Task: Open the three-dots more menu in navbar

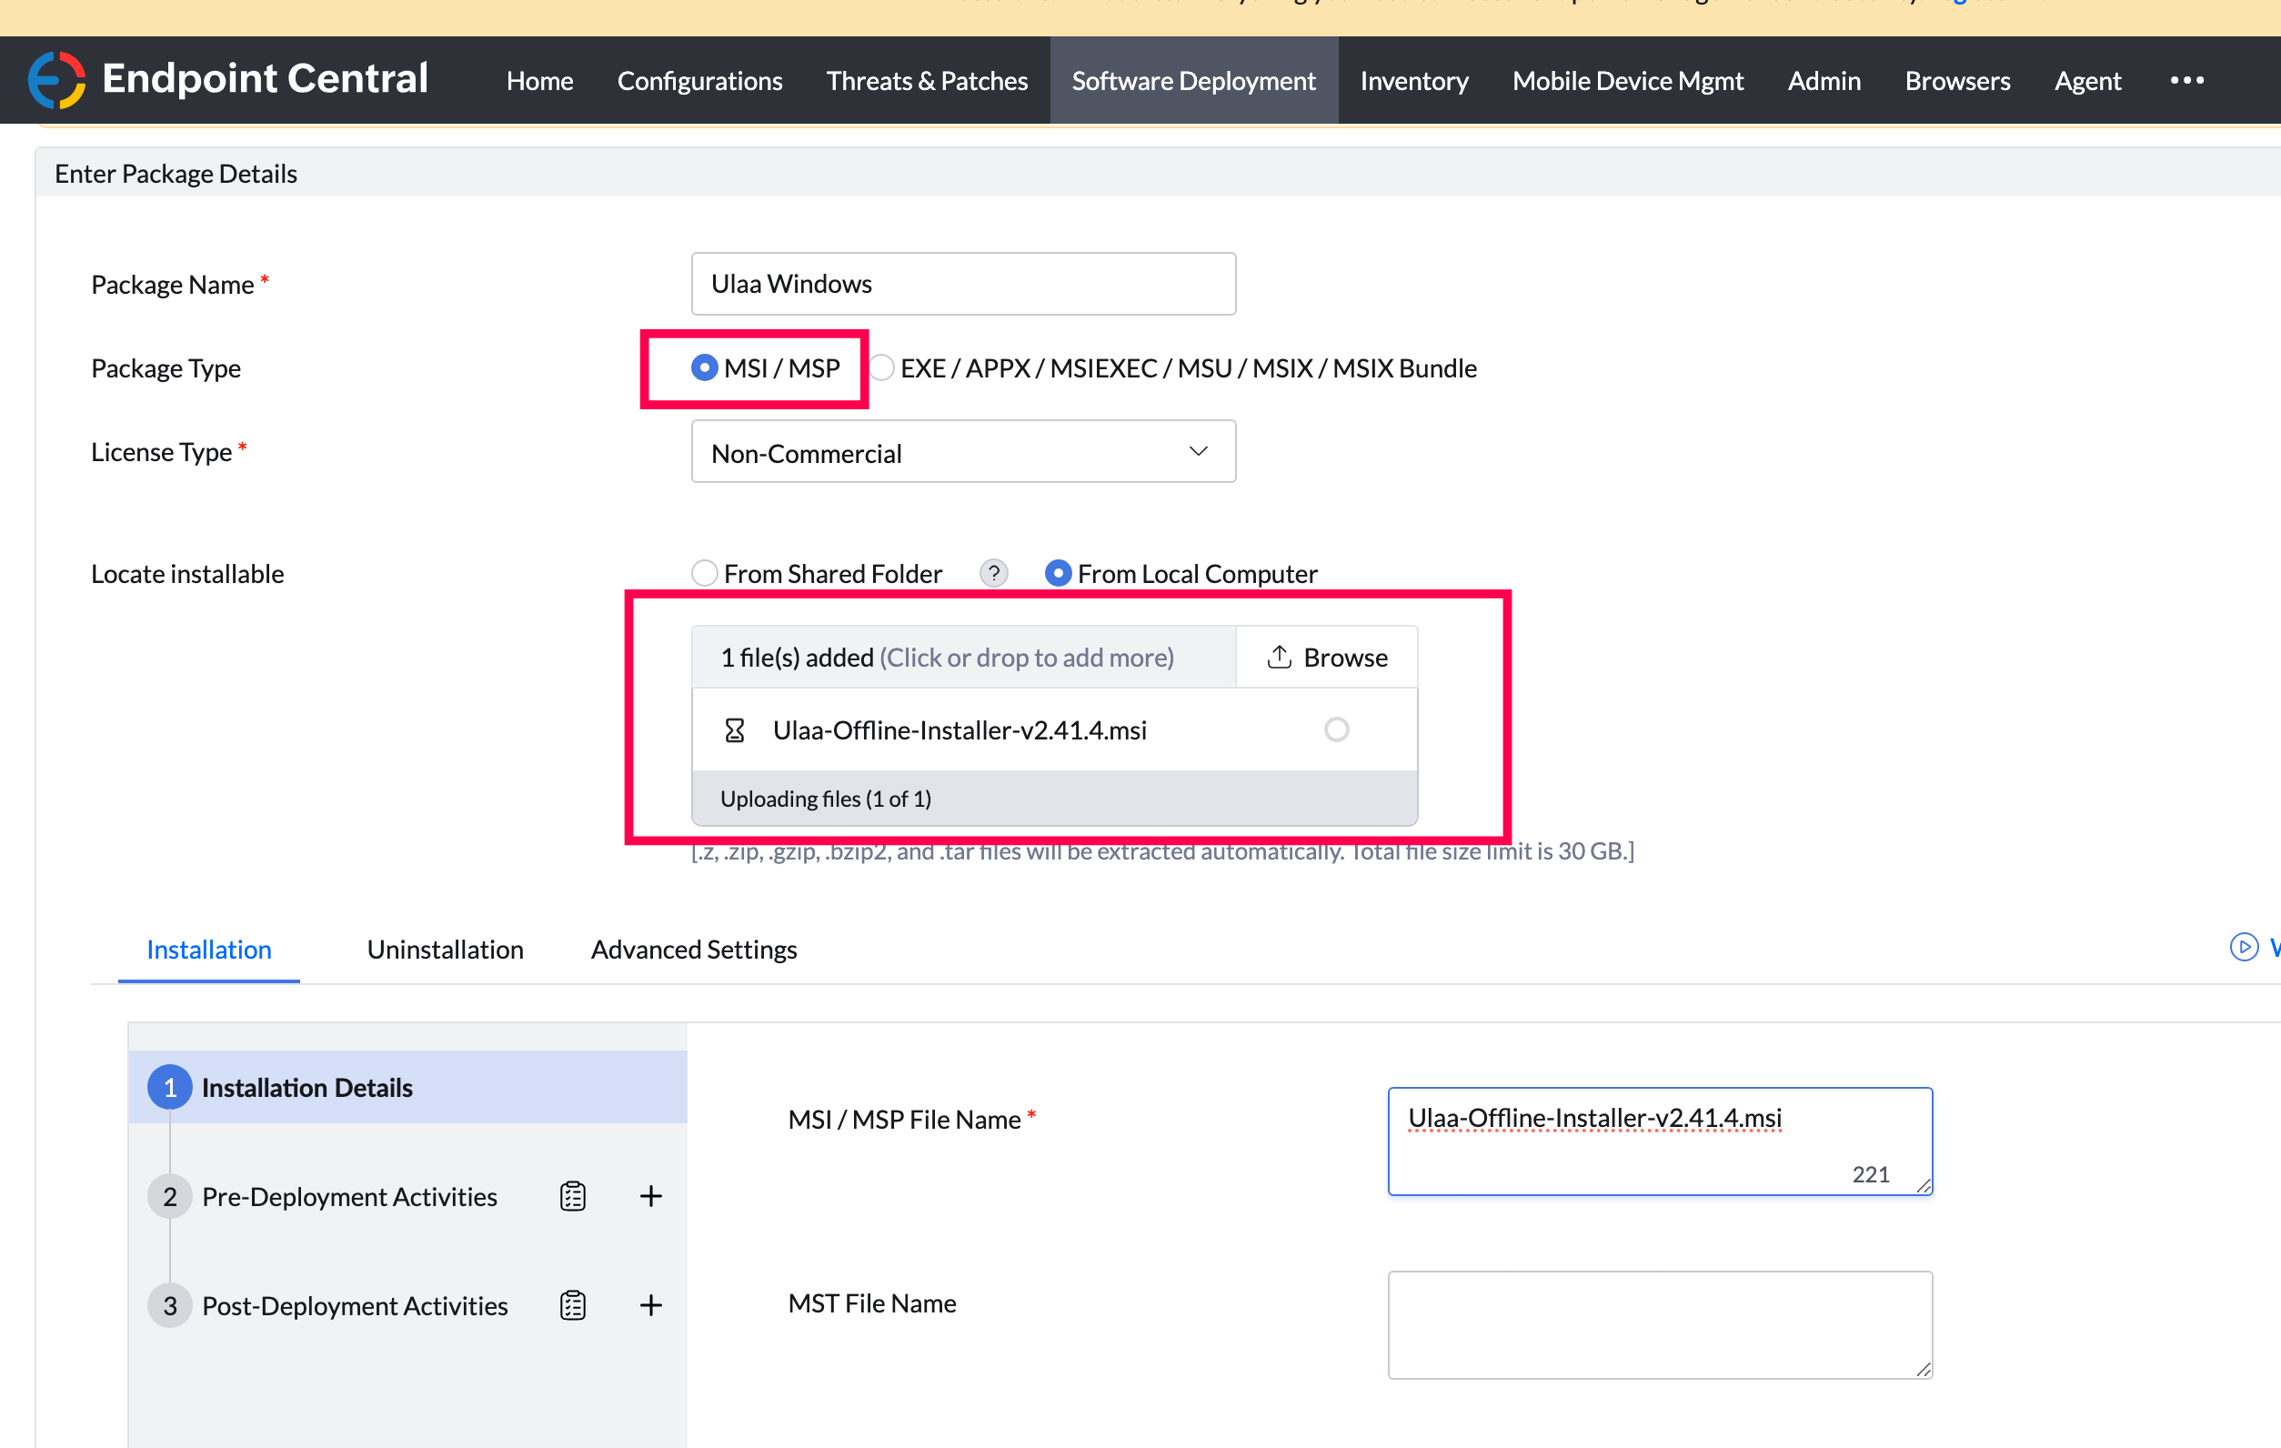Action: (2186, 81)
